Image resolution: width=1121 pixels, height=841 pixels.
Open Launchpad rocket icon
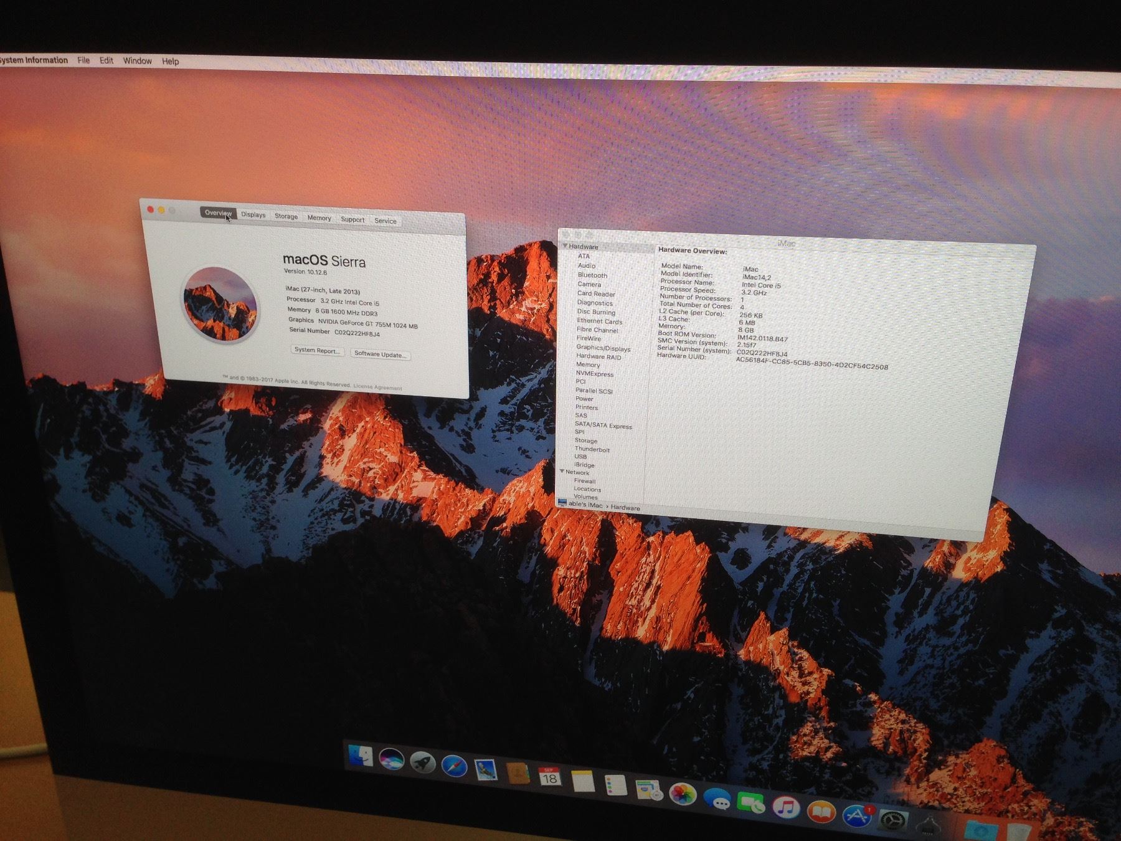coord(422,762)
